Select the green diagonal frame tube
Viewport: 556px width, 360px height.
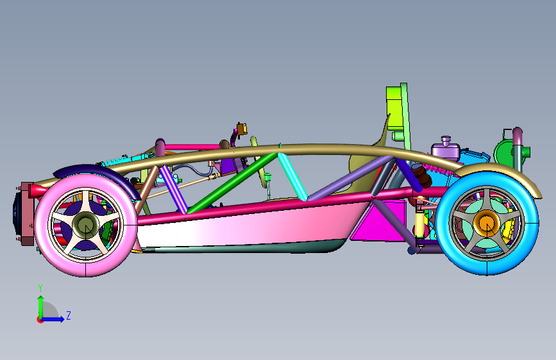(232, 183)
